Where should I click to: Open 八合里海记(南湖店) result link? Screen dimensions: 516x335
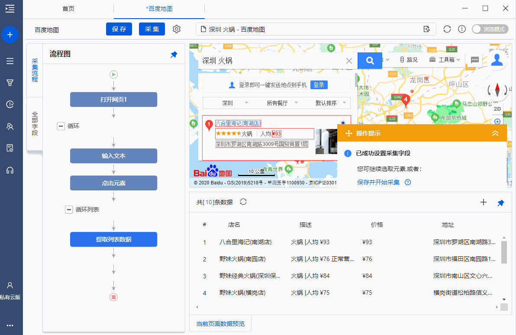pyautogui.click(x=238, y=123)
